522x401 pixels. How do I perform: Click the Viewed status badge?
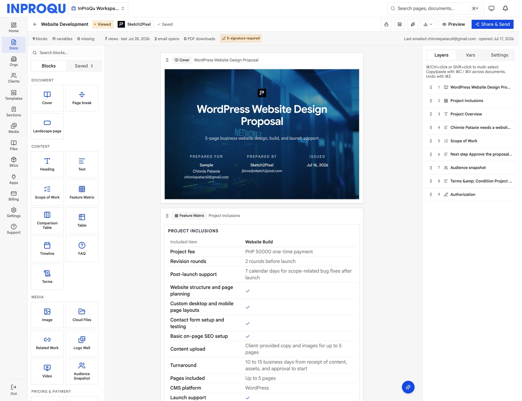coord(103,24)
